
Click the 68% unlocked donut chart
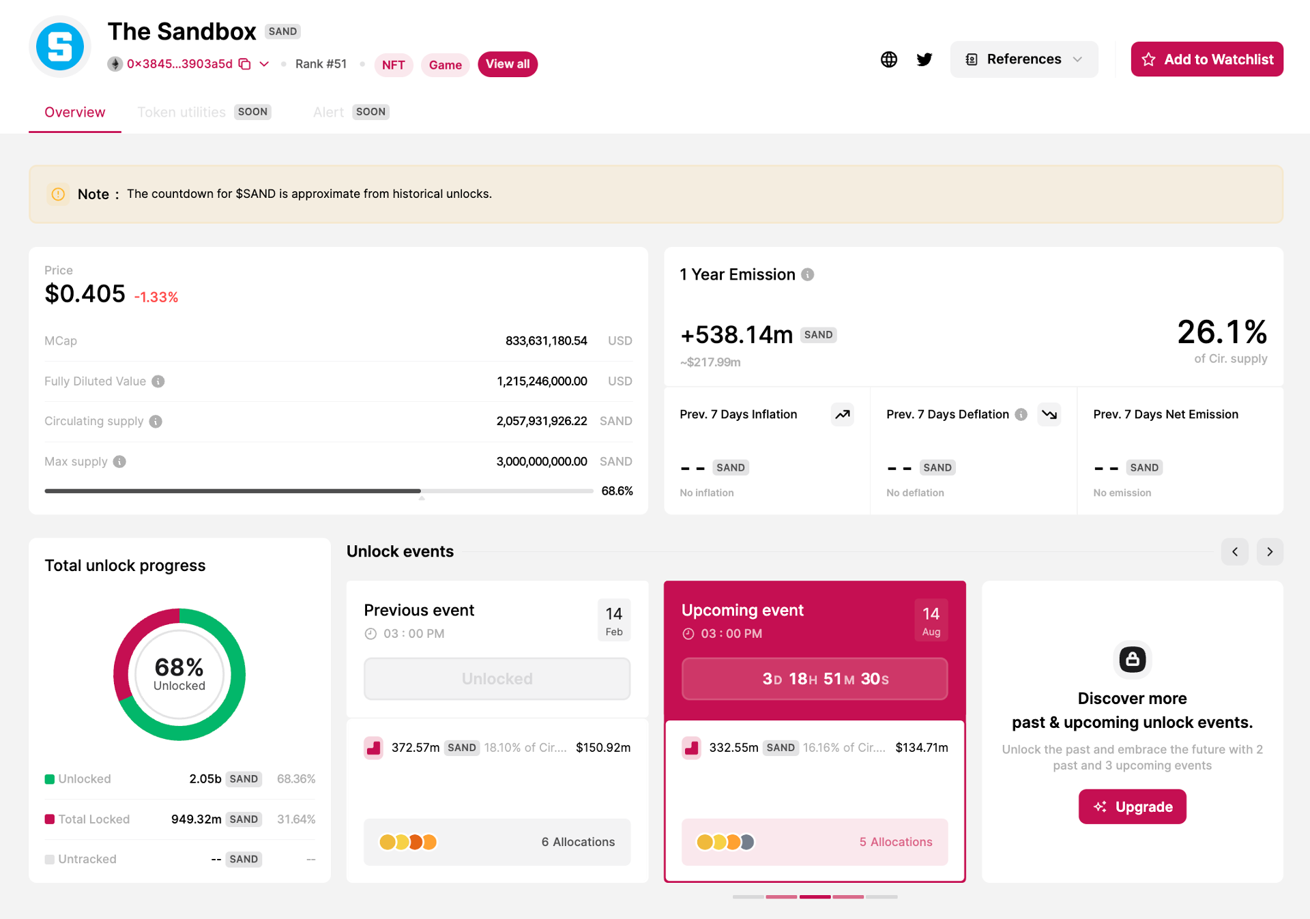coord(179,674)
